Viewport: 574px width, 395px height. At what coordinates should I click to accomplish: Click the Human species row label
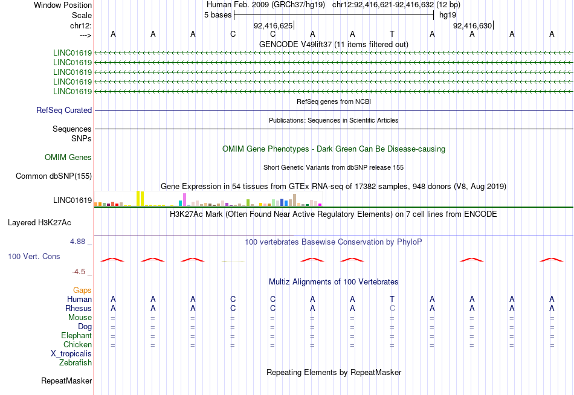[79, 300]
